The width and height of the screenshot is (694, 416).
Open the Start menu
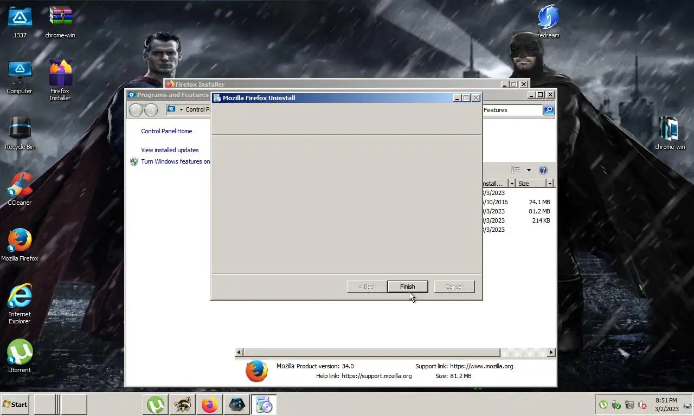coord(15,405)
